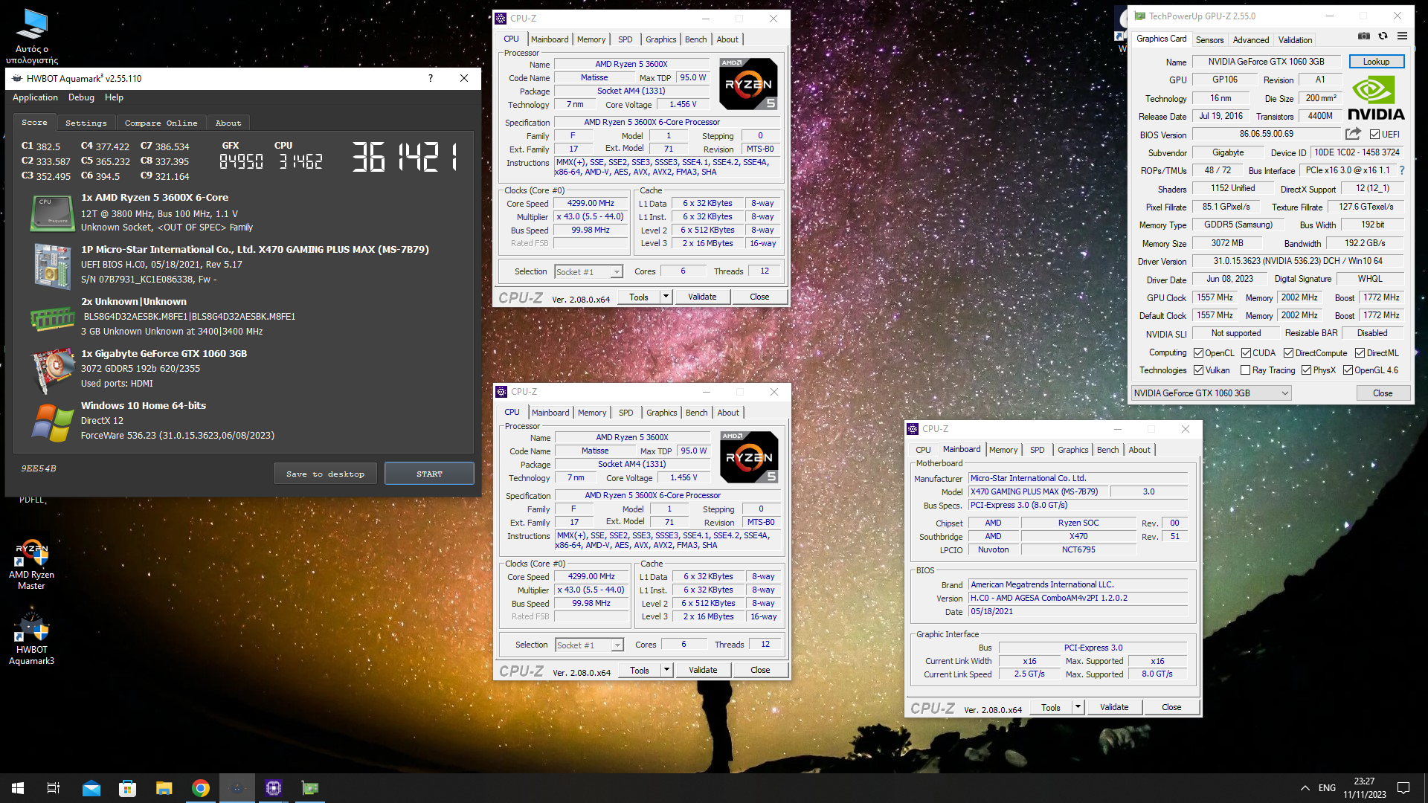Open Memory tab in upper CPU-Z window
Image resolution: width=1428 pixels, height=803 pixels.
coord(591,39)
